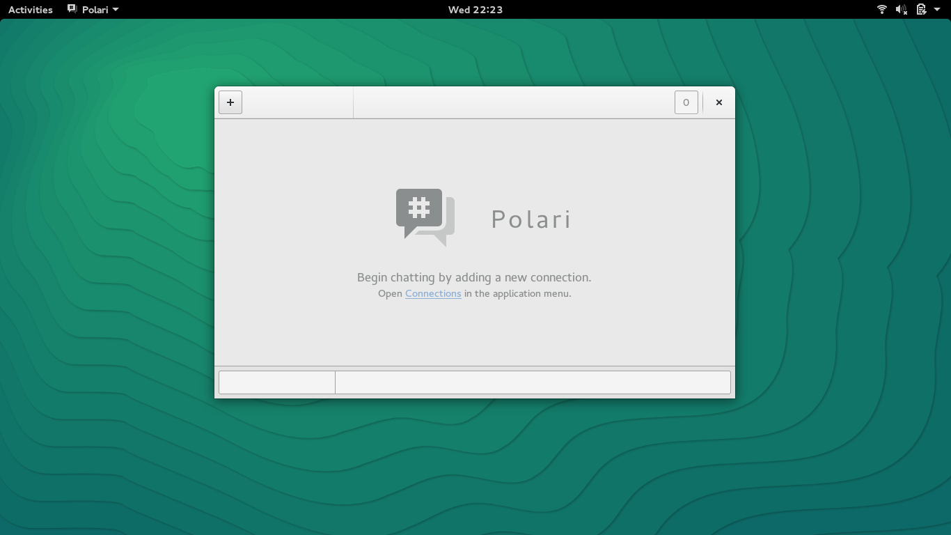Expand the system menu arrow
951x535 pixels.
click(937, 10)
